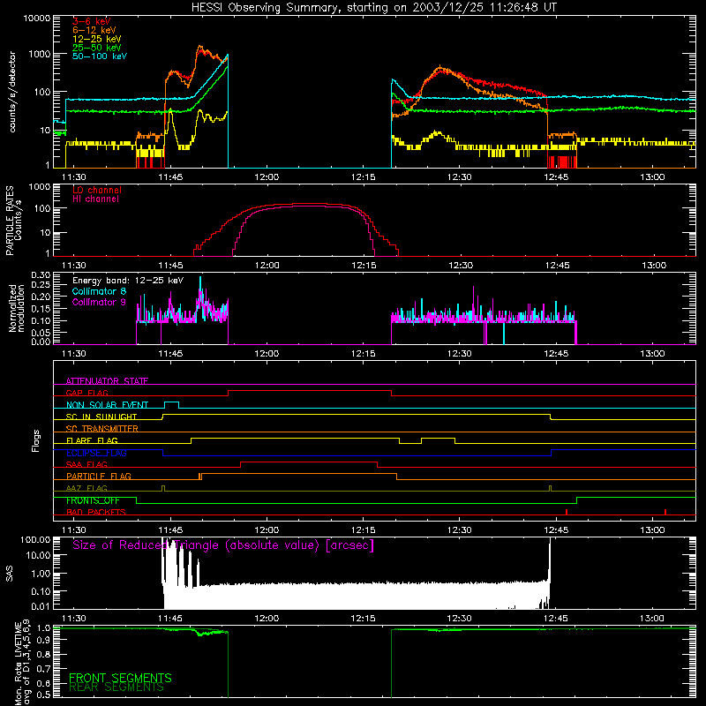Click the 12:30 tick label under Flags panel
Image resolution: width=706 pixels, height=706 pixels.
(459, 530)
